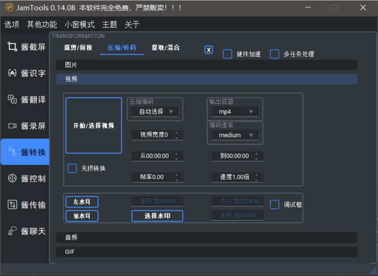Select the 酱识字 OCR icon
Viewport: 378px width, 276px height.
13,73
